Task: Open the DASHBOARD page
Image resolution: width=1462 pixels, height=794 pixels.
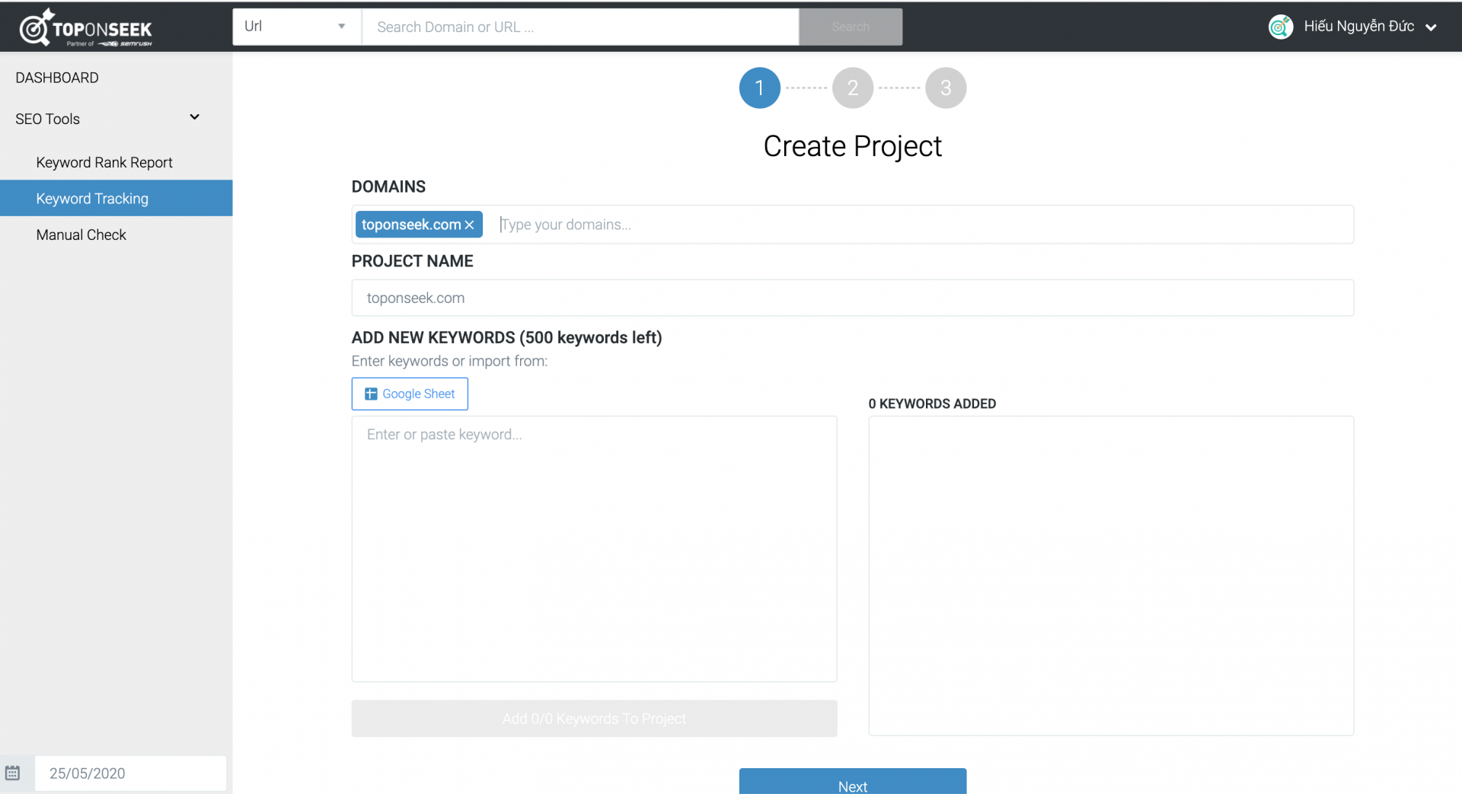Action: pos(57,78)
